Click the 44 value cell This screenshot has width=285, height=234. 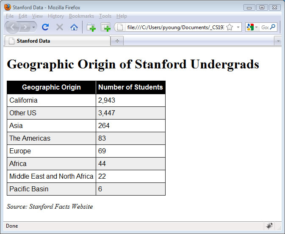click(130, 163)
